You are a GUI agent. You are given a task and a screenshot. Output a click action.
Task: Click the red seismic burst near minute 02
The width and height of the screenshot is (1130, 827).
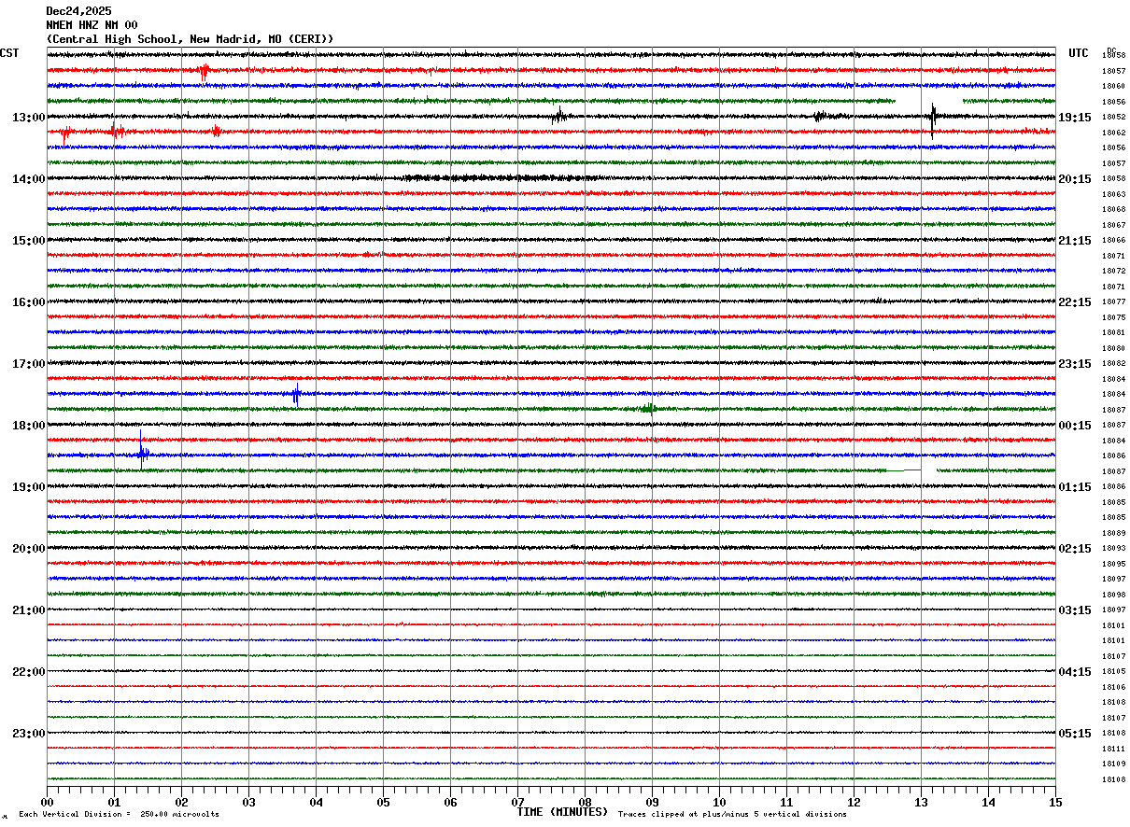click(x=205, y=71)
